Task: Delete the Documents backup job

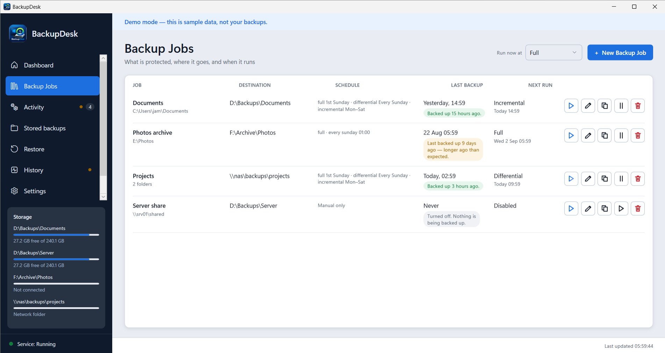Action: coord(638,106)
